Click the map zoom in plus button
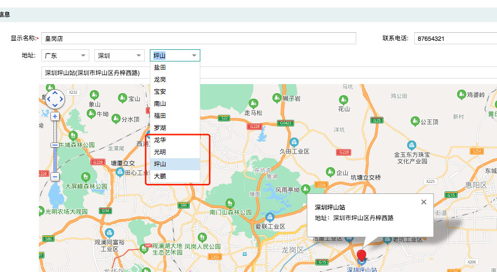Viewport: 497px width, 272px height. [x=55, y=116]
